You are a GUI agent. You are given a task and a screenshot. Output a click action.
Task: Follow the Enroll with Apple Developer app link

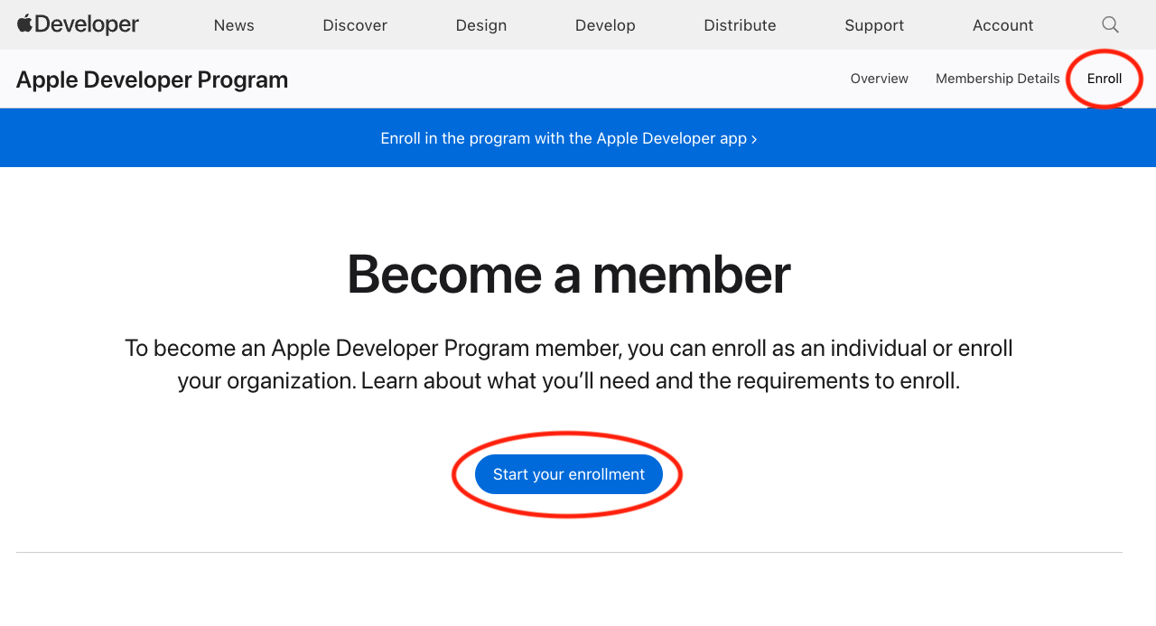(x=564, y=138)
